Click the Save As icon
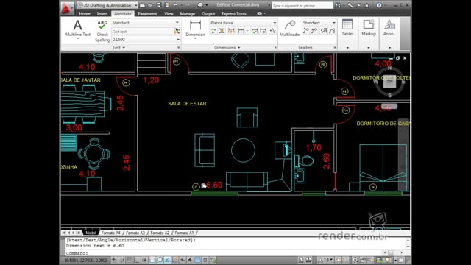The image size is (471, 265). coord(167,5)
